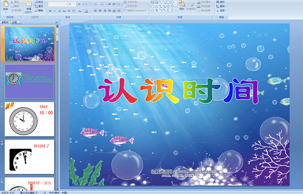The height and width of the screenshot is (194, 303).
Task: Center the text
Action: tap(100, 11)
